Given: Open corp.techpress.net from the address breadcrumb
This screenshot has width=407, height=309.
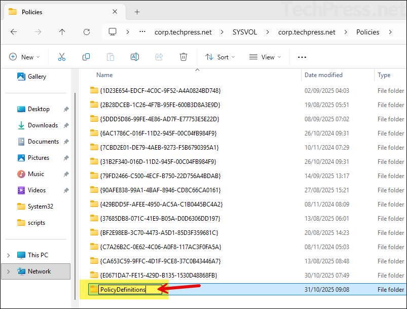Looking at the screenshot, I should click(183, 32).
